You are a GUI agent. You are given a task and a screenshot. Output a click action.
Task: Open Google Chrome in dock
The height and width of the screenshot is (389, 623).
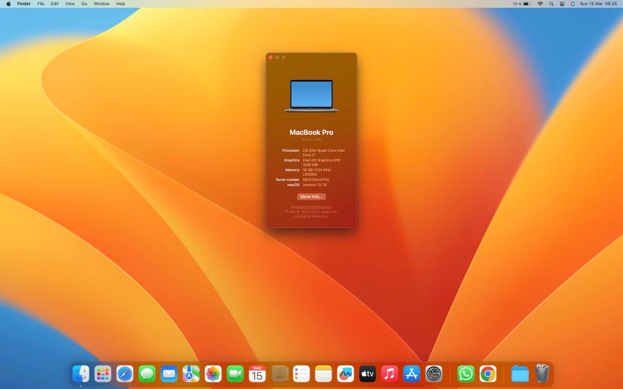488,373
